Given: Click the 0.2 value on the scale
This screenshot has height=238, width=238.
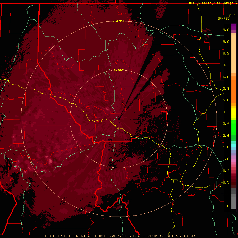Looking at the screenshot, I should click(x=226, y=171).
